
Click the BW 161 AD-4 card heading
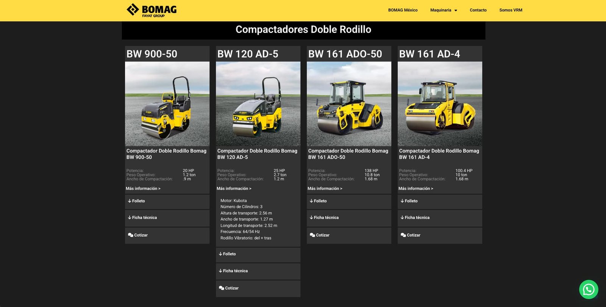click(430, 54)
